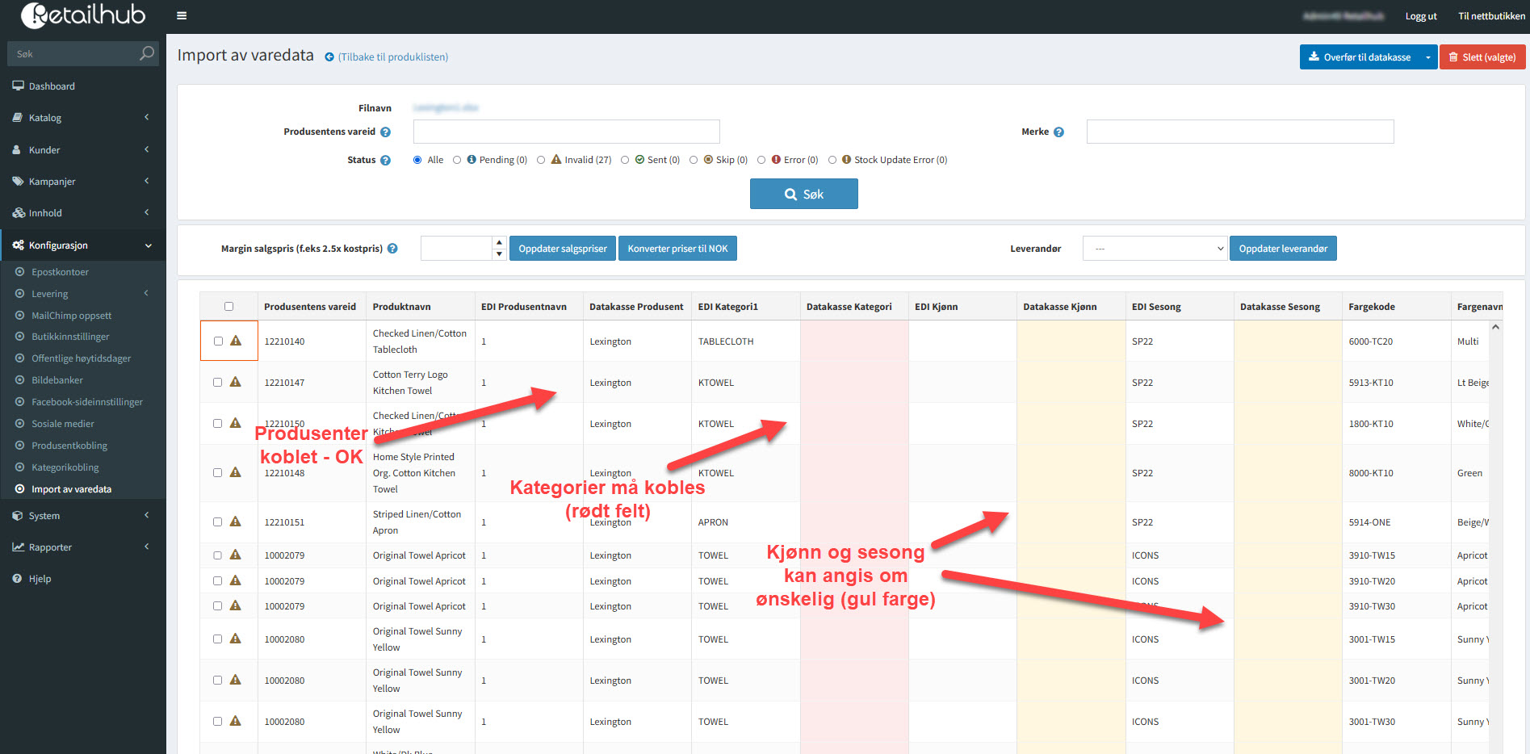
Task: Click help icon next to Produsentens vareid
Action: coord(385,132)
